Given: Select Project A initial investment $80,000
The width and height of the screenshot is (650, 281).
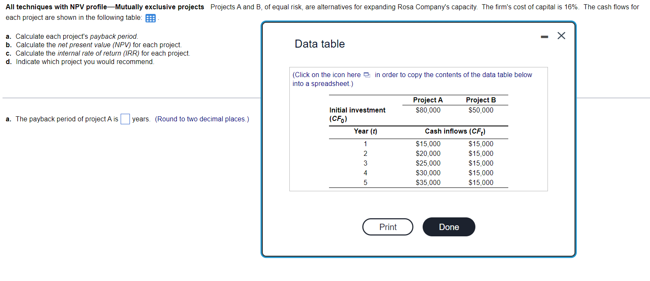Looking at the screenshot, I should coord(428,110).
